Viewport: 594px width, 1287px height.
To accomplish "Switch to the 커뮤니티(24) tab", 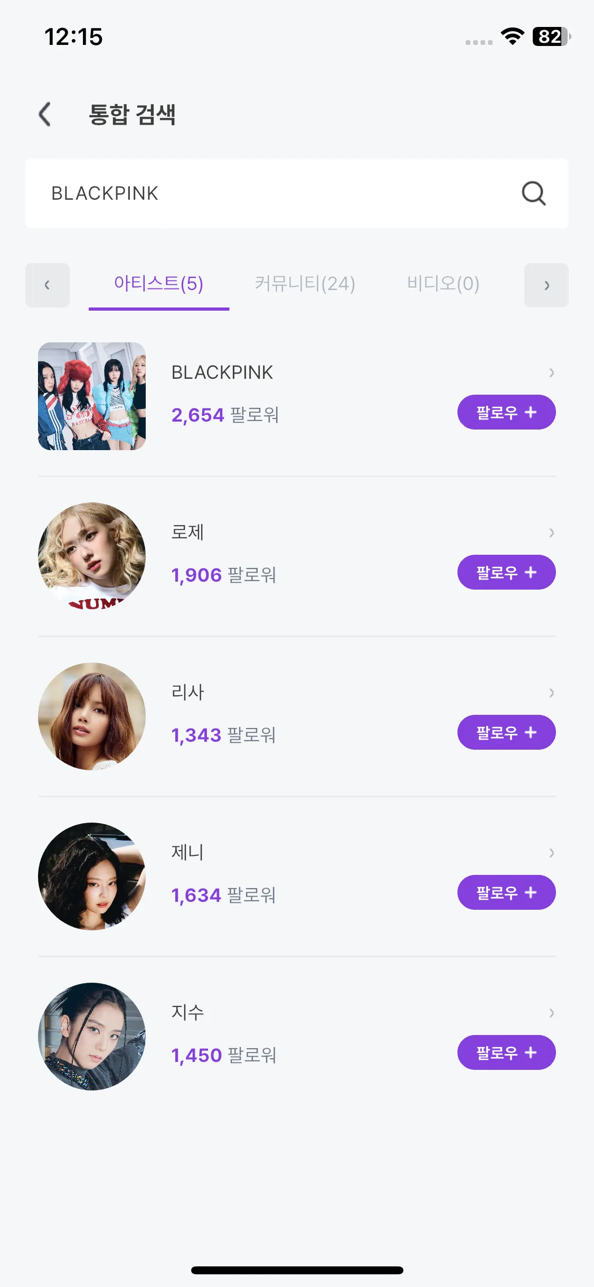I will 305,284.
